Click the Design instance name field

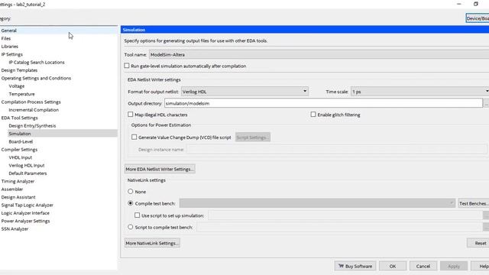[x=337, y=150]
